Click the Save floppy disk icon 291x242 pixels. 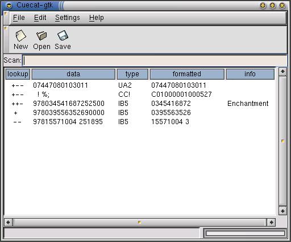coord(63,35)
